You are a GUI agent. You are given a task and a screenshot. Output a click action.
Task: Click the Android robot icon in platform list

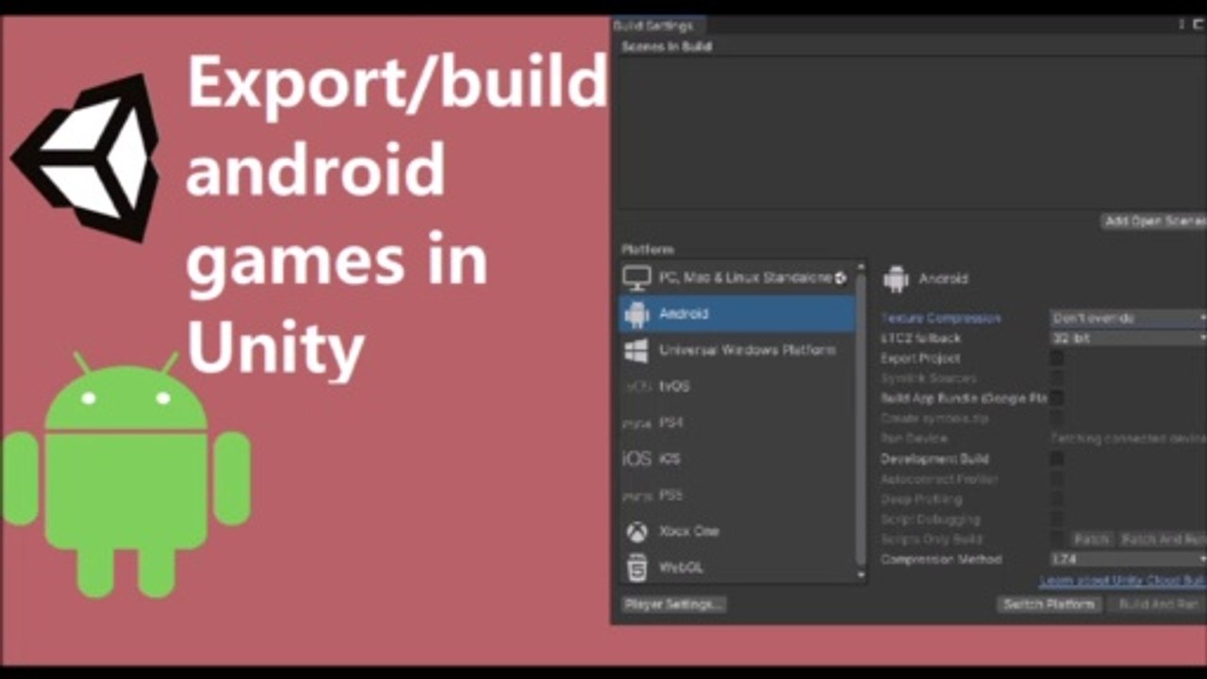[x=637, y=314]
